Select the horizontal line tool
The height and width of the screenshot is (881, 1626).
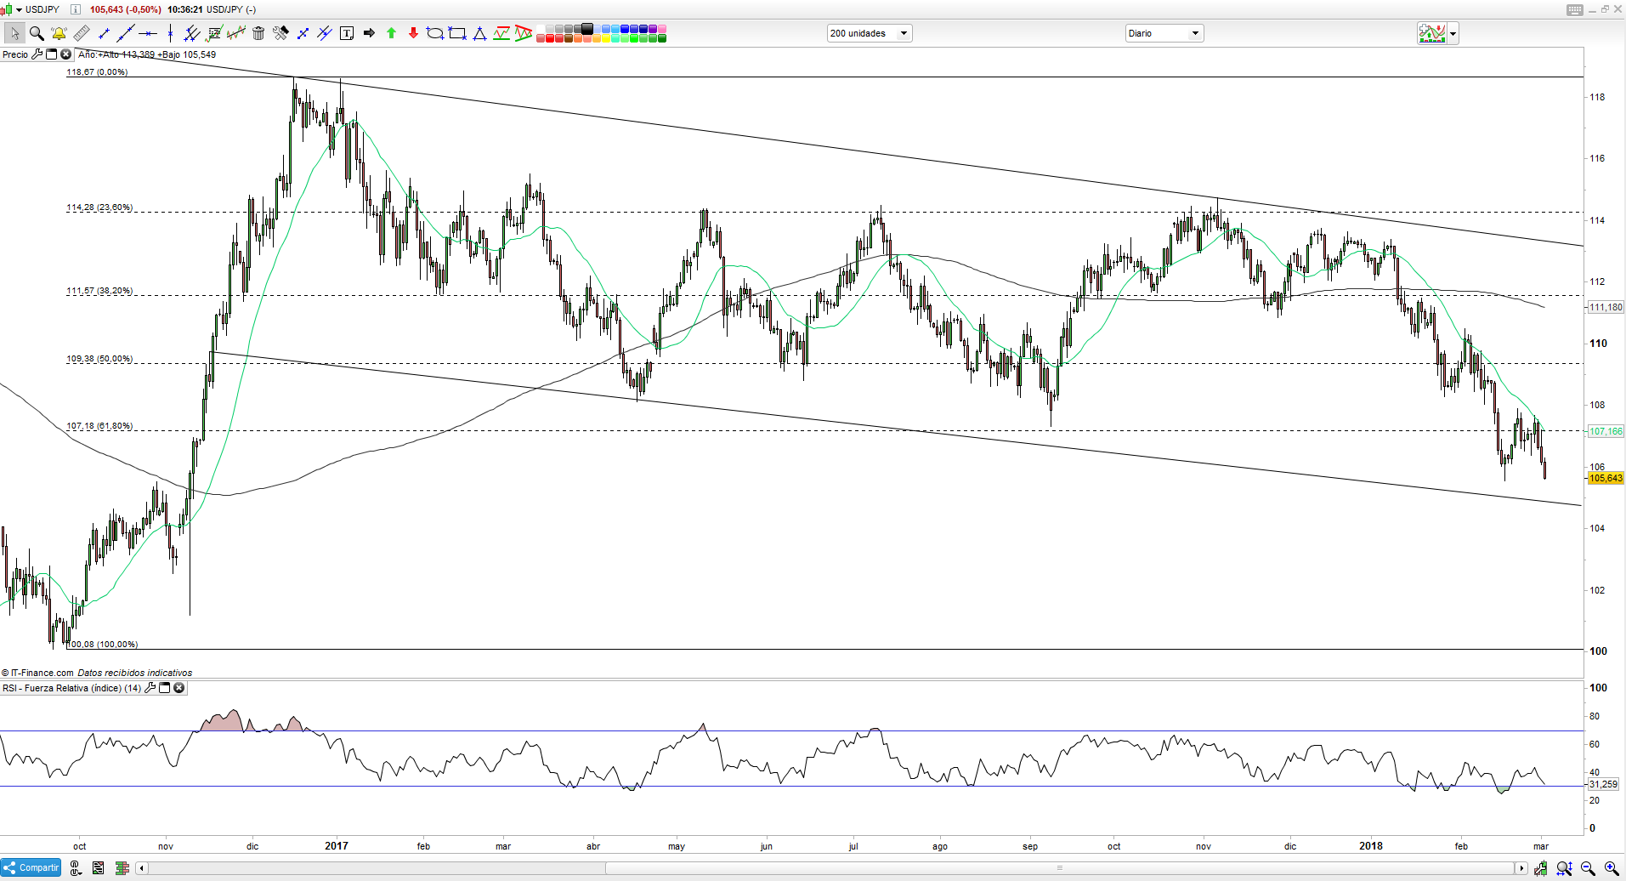pyautogui.click(x=148, y=33)
